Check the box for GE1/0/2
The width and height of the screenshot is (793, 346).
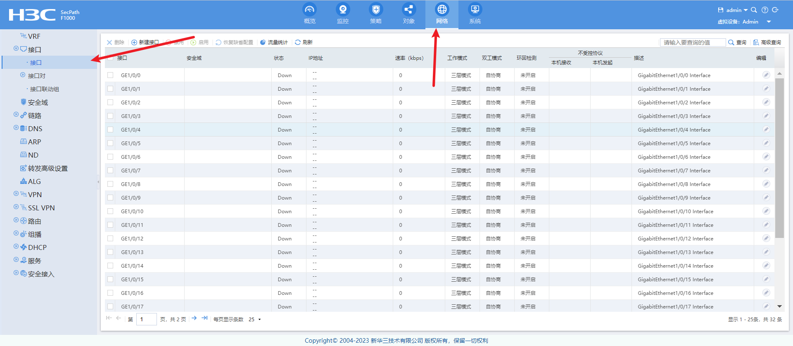(x=110, y=102)
